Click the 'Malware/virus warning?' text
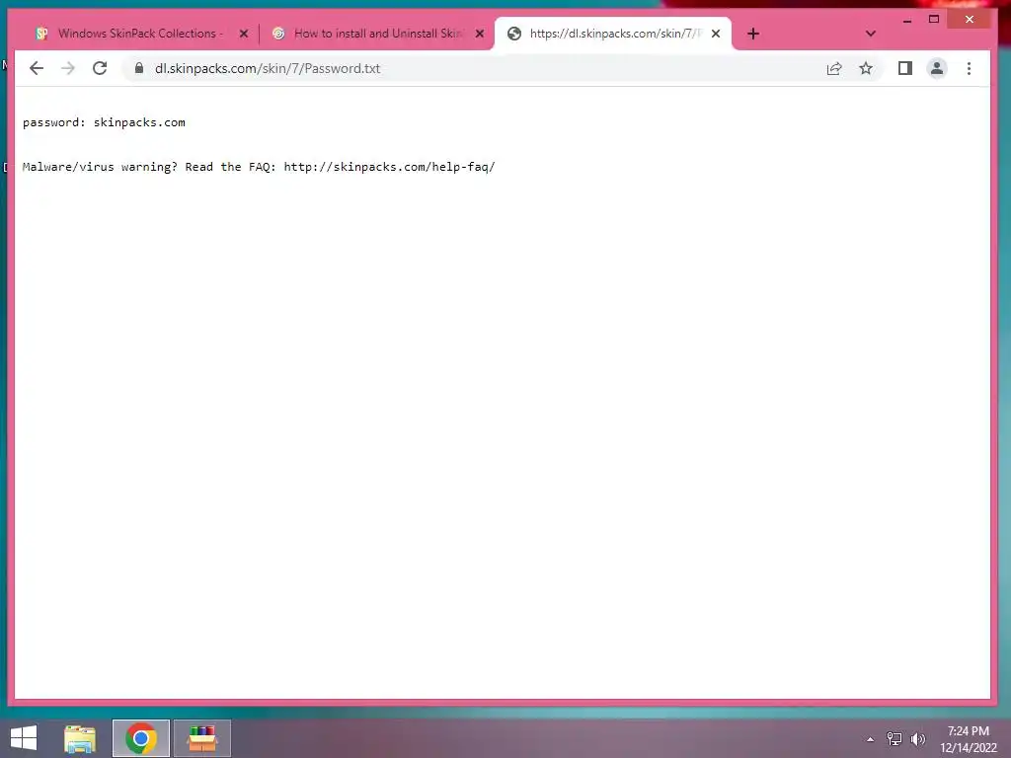 (100, 167)
